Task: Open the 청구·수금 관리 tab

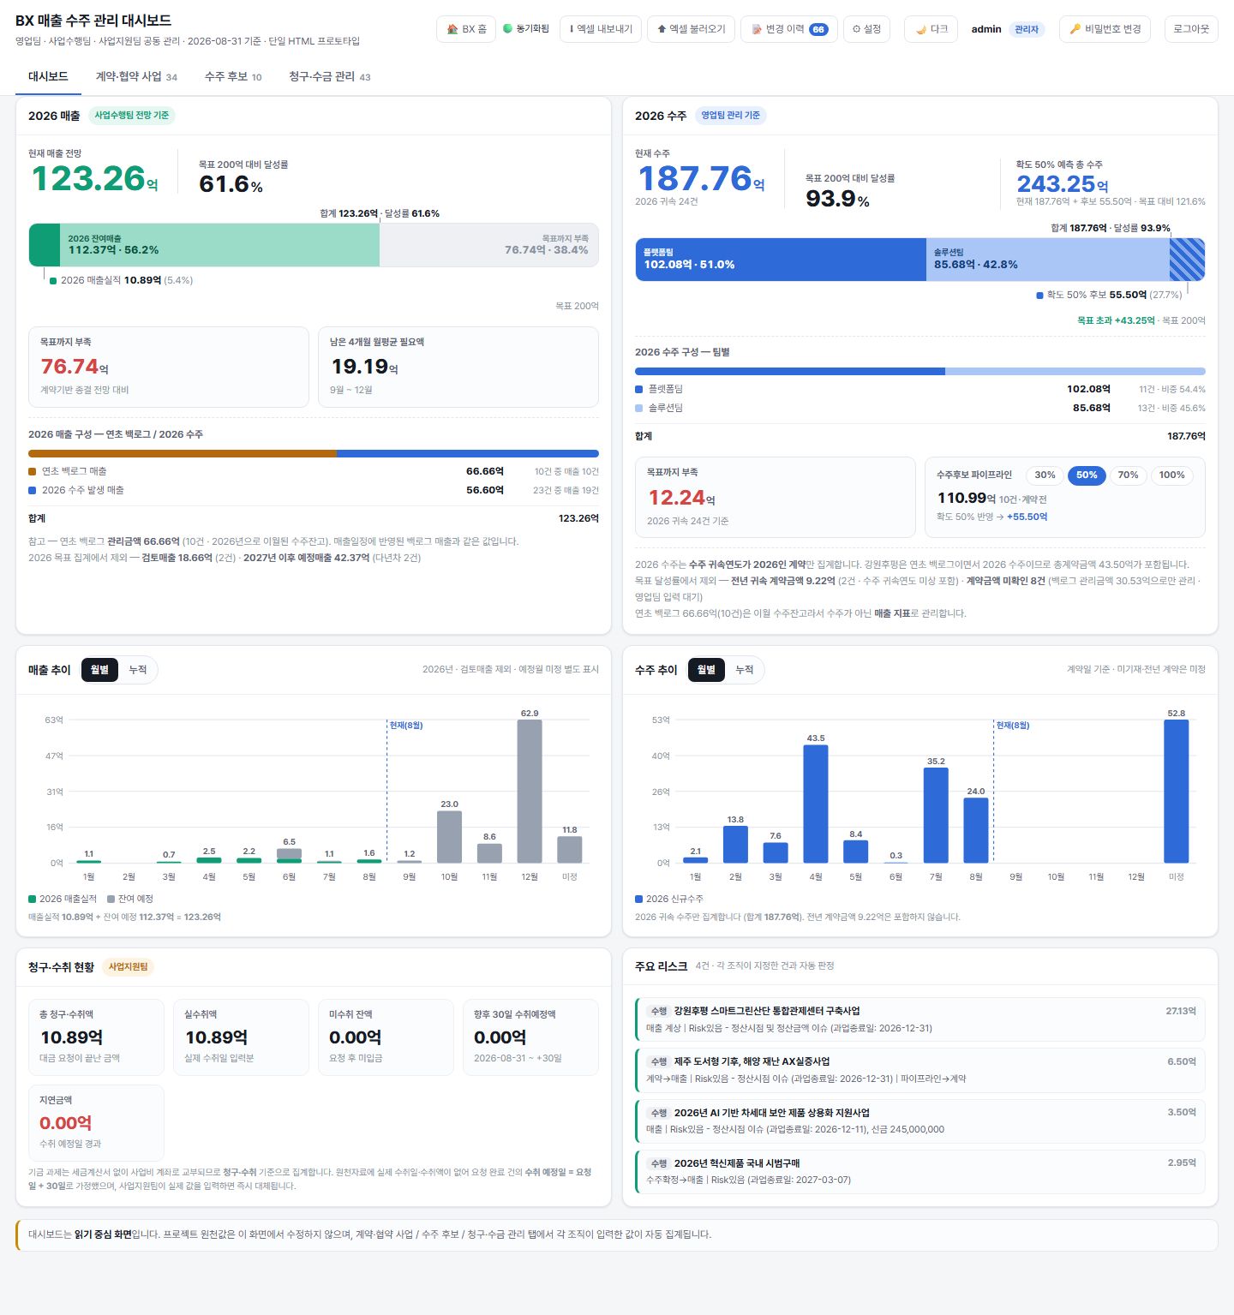Action: [330, 77]
